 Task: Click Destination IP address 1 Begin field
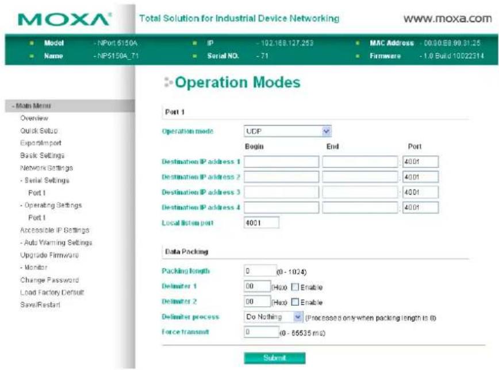[281, 162]
